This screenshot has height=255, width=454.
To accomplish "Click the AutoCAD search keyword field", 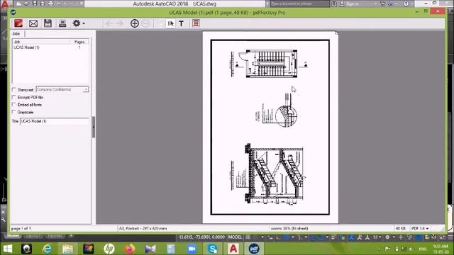I will click(300, 4).
